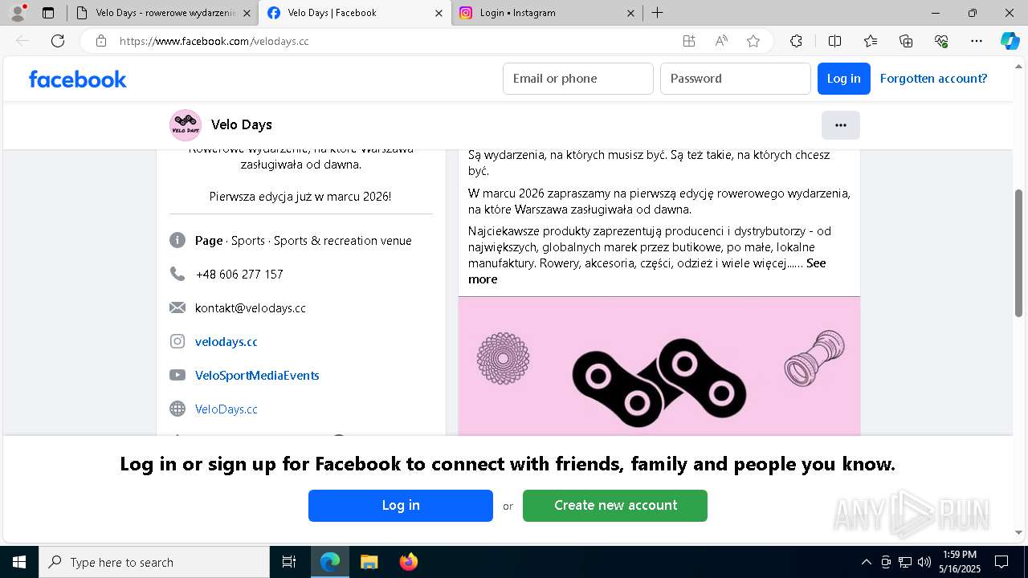Activate Read aloud icon

(x=721, y=41)
